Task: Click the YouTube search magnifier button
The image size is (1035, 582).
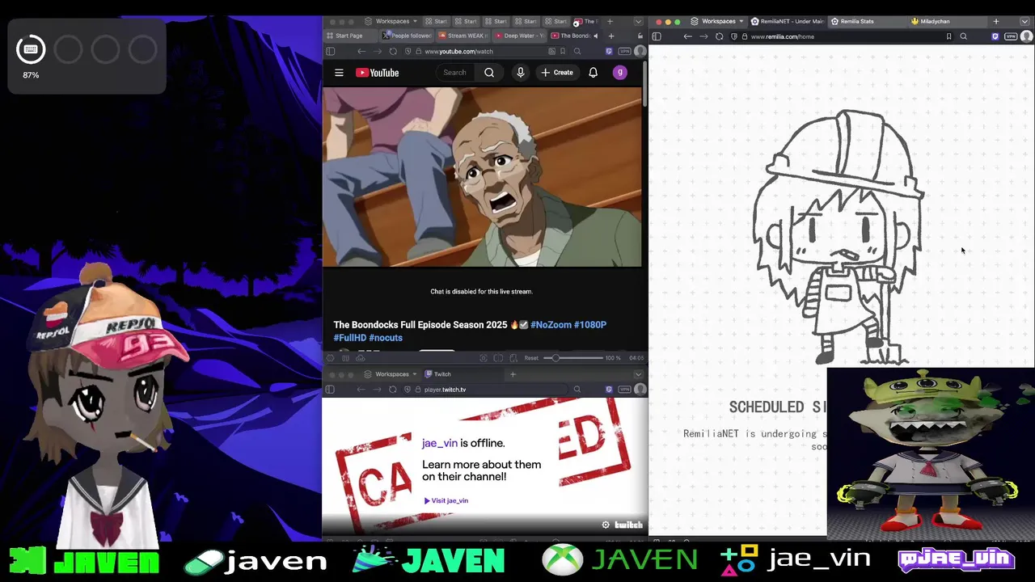Action: click(489, 73)
